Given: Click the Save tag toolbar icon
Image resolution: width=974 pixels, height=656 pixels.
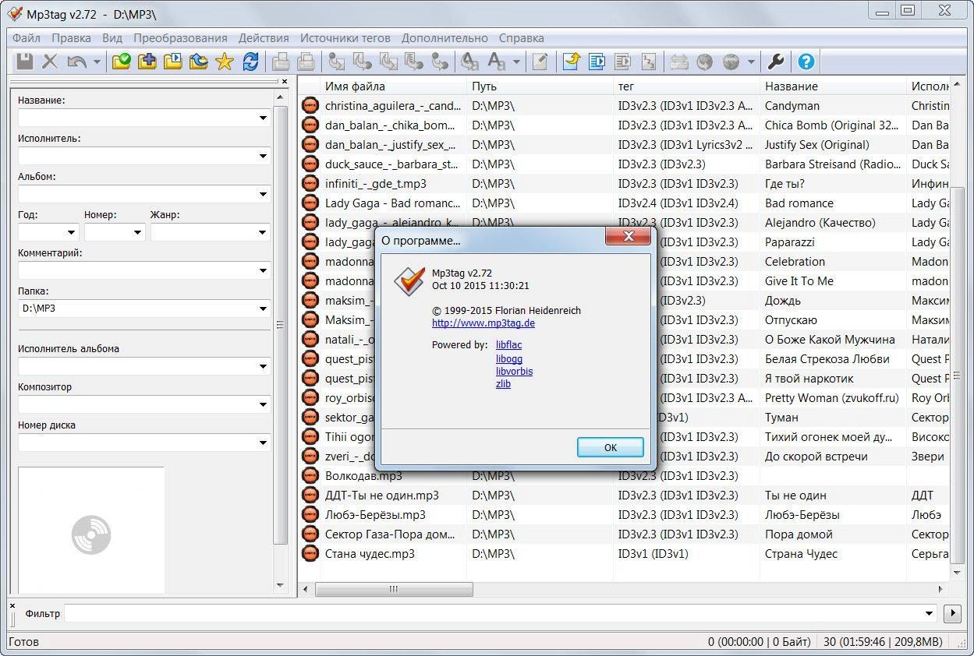Looking at the screenshot, I should pos(25,62).
